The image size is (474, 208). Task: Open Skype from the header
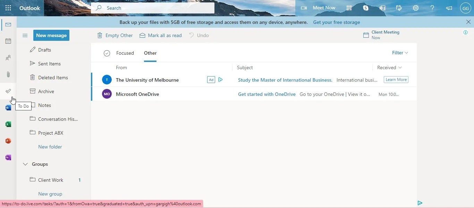coord(366,8)
